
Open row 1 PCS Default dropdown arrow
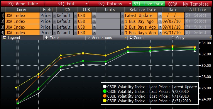point(75,16)
